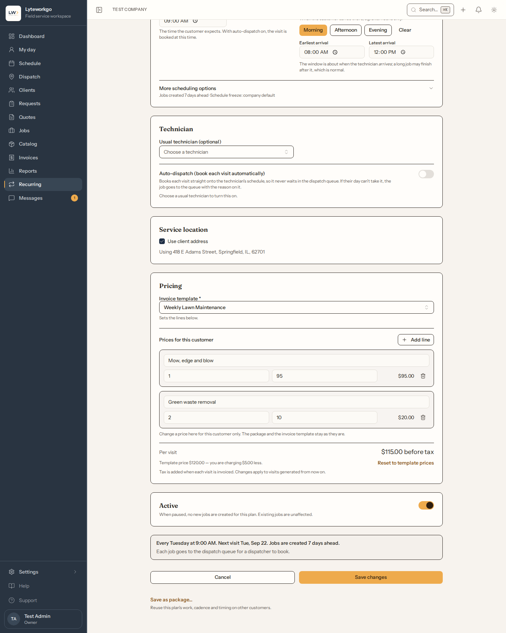Open the Choose a technician dropdown
Image resolution: width=506 pixels, height=633 pixels.
226,152
